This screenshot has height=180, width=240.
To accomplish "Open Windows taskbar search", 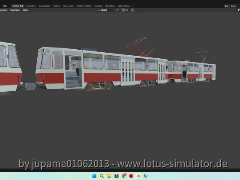I will click(x=102, y=176).
